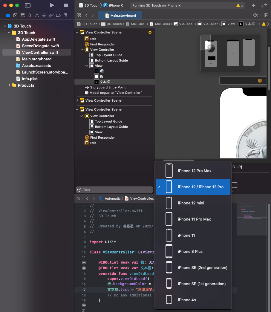Add a new editor pane
This screenshot has width=271, height=312.
(266, 15)
